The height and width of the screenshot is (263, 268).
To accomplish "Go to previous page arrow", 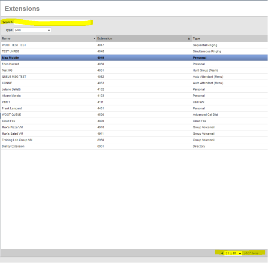I will pyautogui.click(x=222, y=253).
